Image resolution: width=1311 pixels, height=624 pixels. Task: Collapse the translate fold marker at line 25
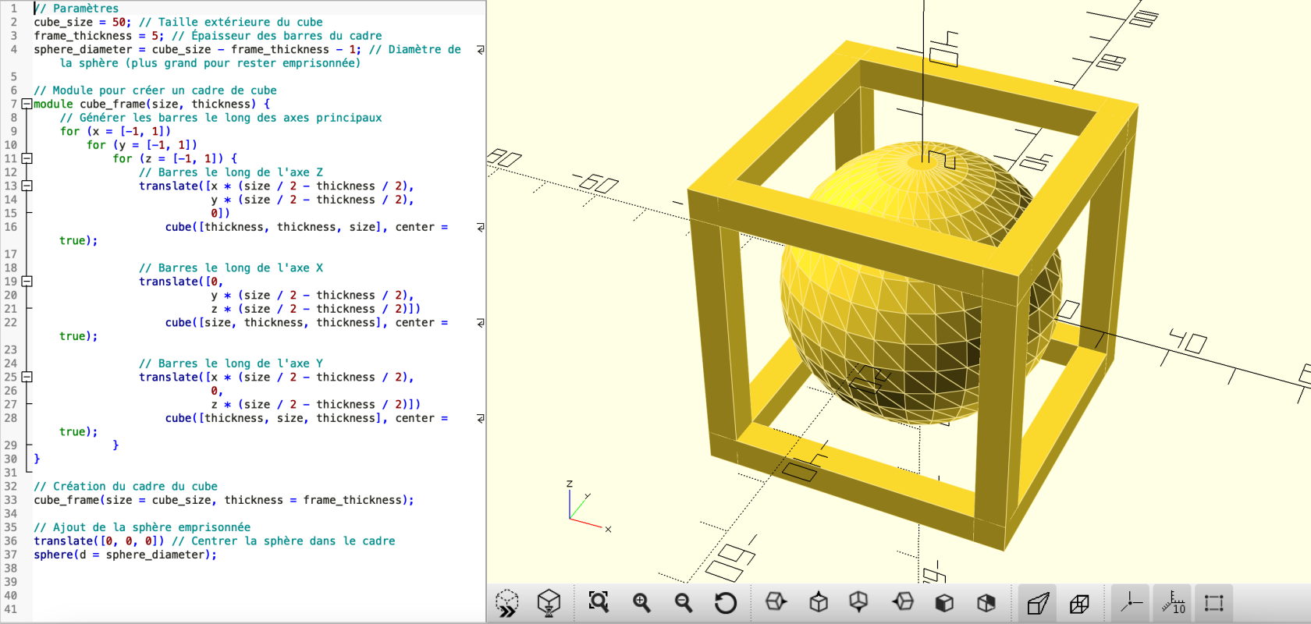27,377
